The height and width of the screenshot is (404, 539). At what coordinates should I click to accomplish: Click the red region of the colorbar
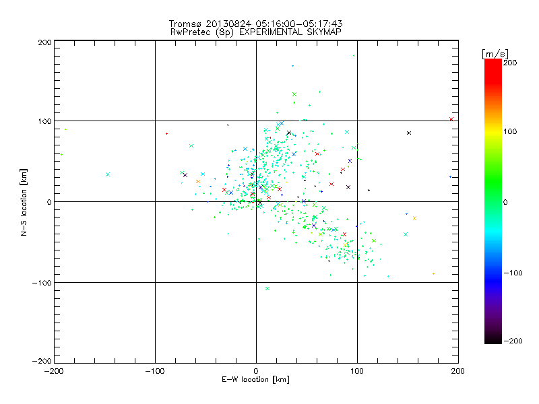point(493,71)
